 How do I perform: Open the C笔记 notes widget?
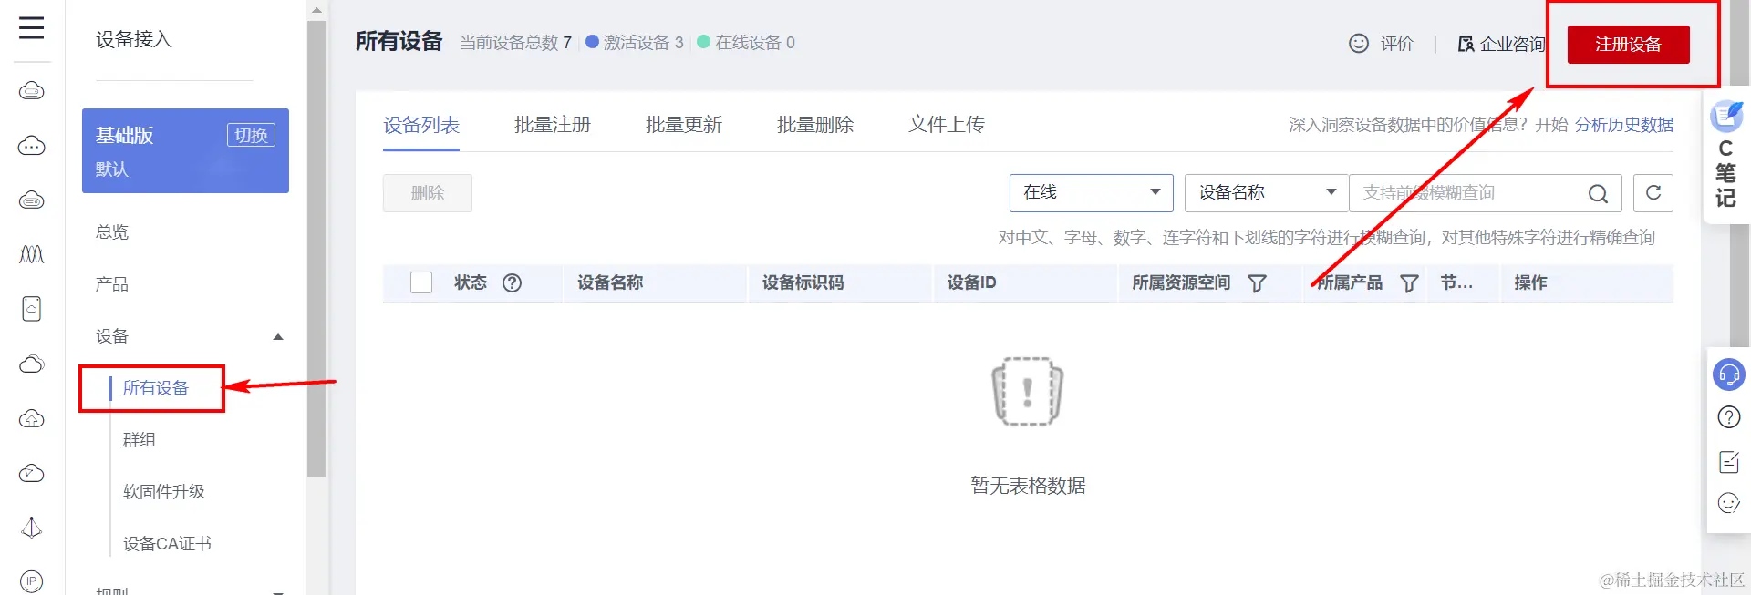1726,155
